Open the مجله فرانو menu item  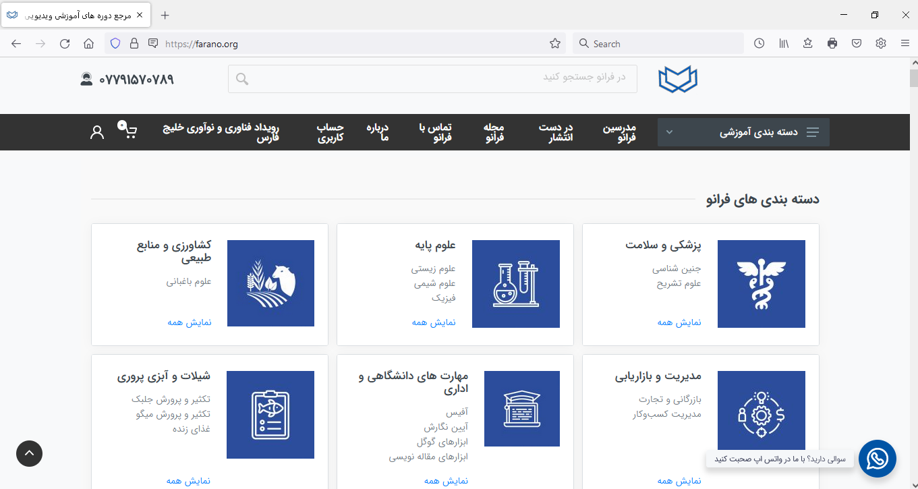(x=494, y=132)
